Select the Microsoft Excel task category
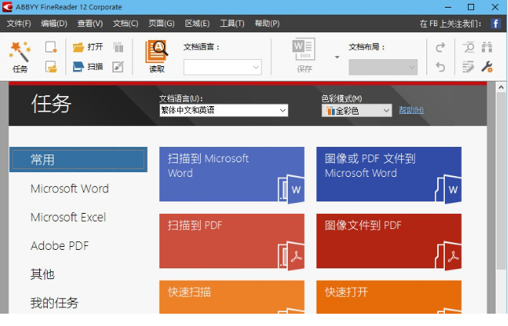 pos(69,218)
